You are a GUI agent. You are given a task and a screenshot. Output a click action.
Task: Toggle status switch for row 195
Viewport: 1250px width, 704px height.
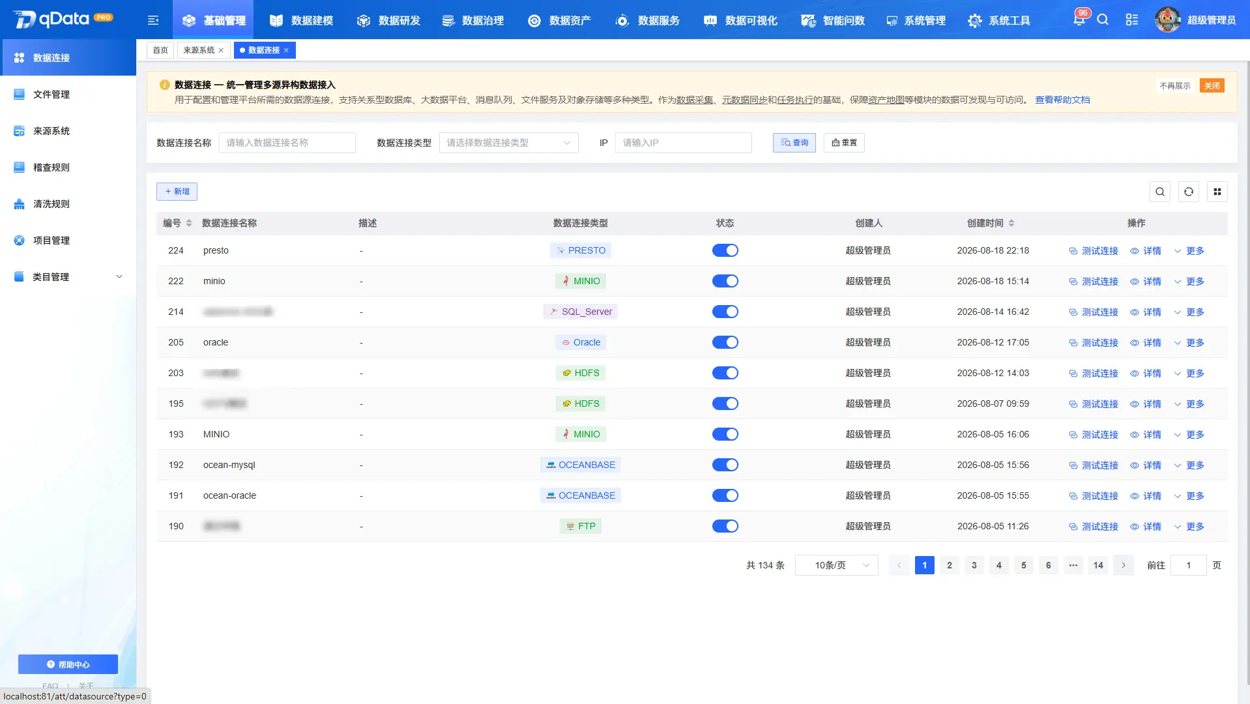[725, 403]
